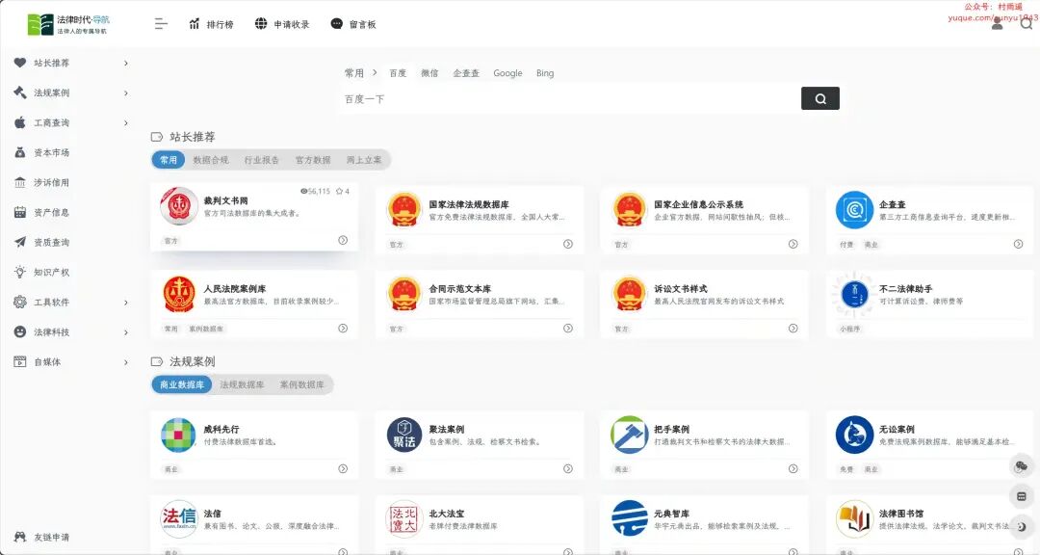Screen dimensions: 1040x555
Task: Click the black search button
Action: click(820, 98)
